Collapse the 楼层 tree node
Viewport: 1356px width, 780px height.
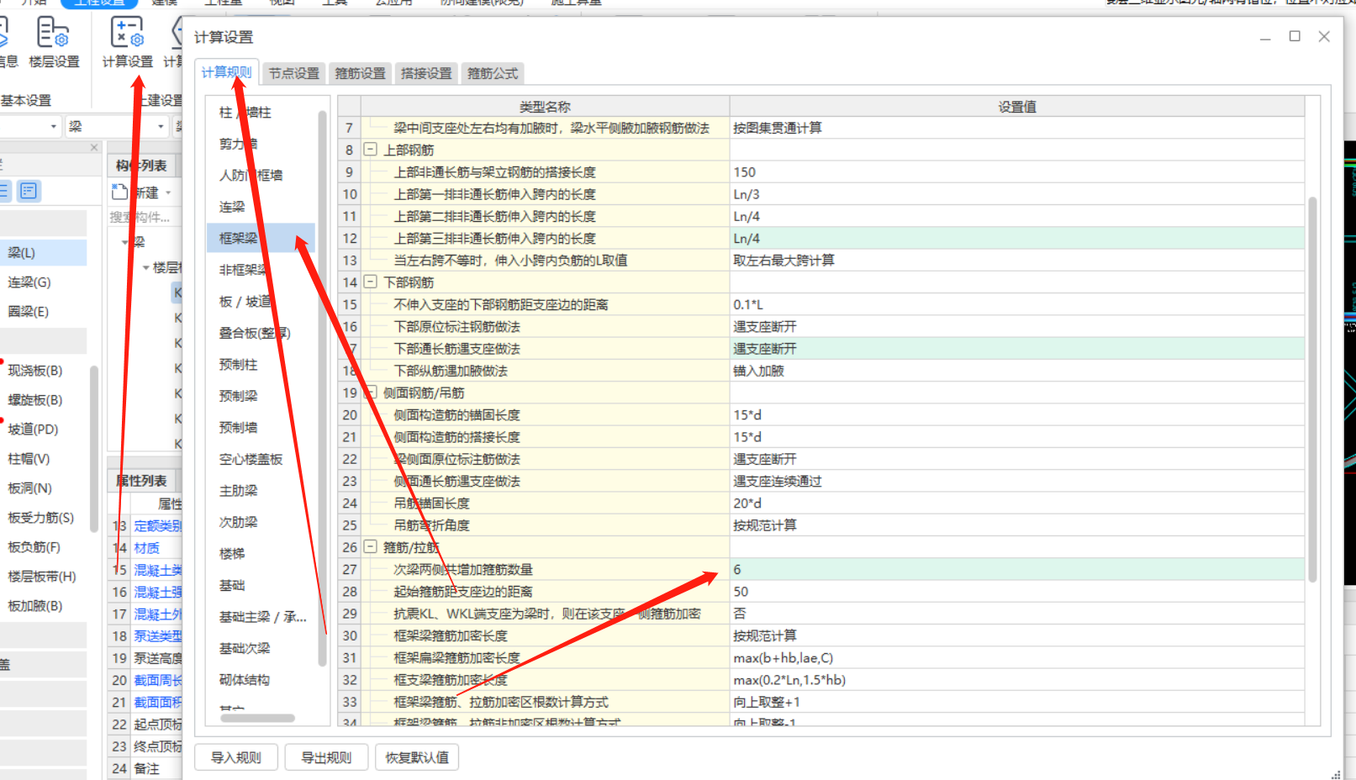pos(146,267)
